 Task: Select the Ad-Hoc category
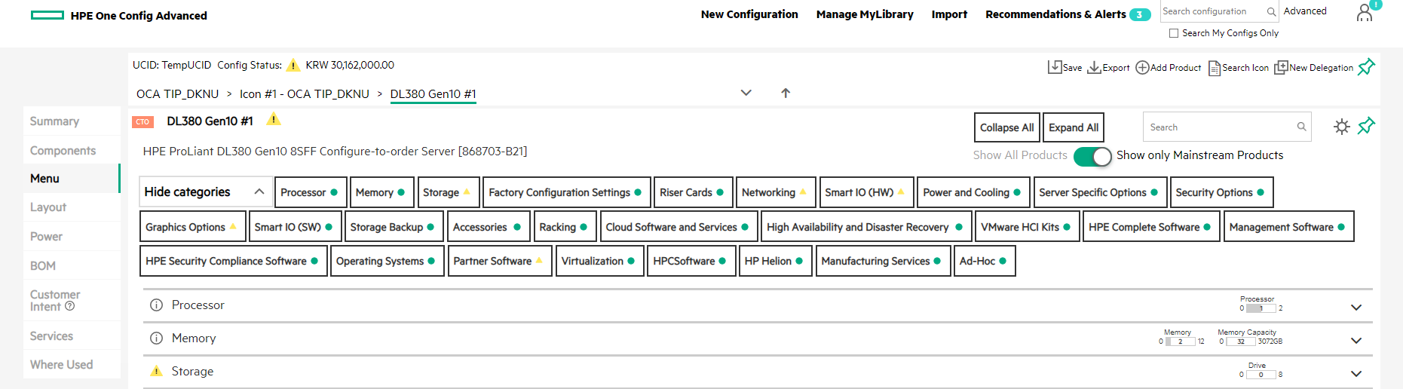984,261
